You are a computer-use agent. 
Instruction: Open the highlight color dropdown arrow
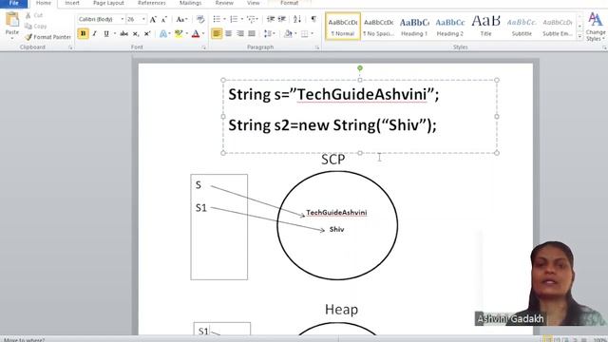[x=187, y=34]
